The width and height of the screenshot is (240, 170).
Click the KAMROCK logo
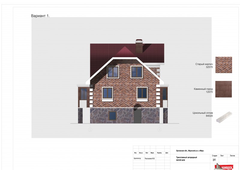(223, 167)
